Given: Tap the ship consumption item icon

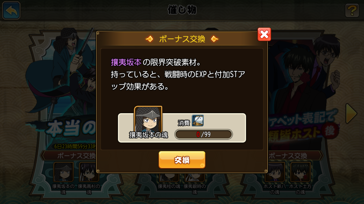Looking at the screenshot, I should coord(198,120).
